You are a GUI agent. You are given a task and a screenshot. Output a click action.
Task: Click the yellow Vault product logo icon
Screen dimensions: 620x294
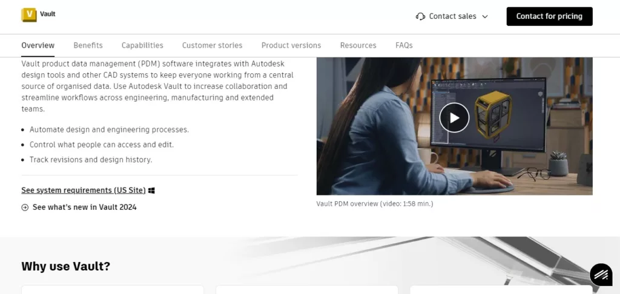(x=29, y=15)
